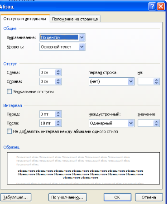
Task: Decrease the После spacing with down arrow
Action: 58,125
